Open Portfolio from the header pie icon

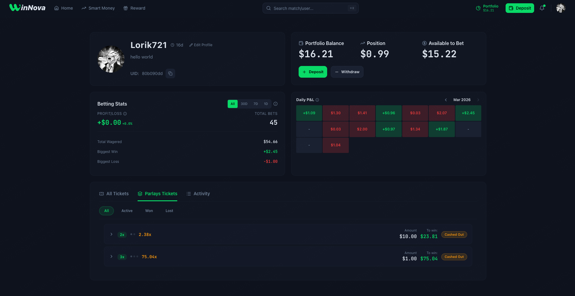[478, 8]
